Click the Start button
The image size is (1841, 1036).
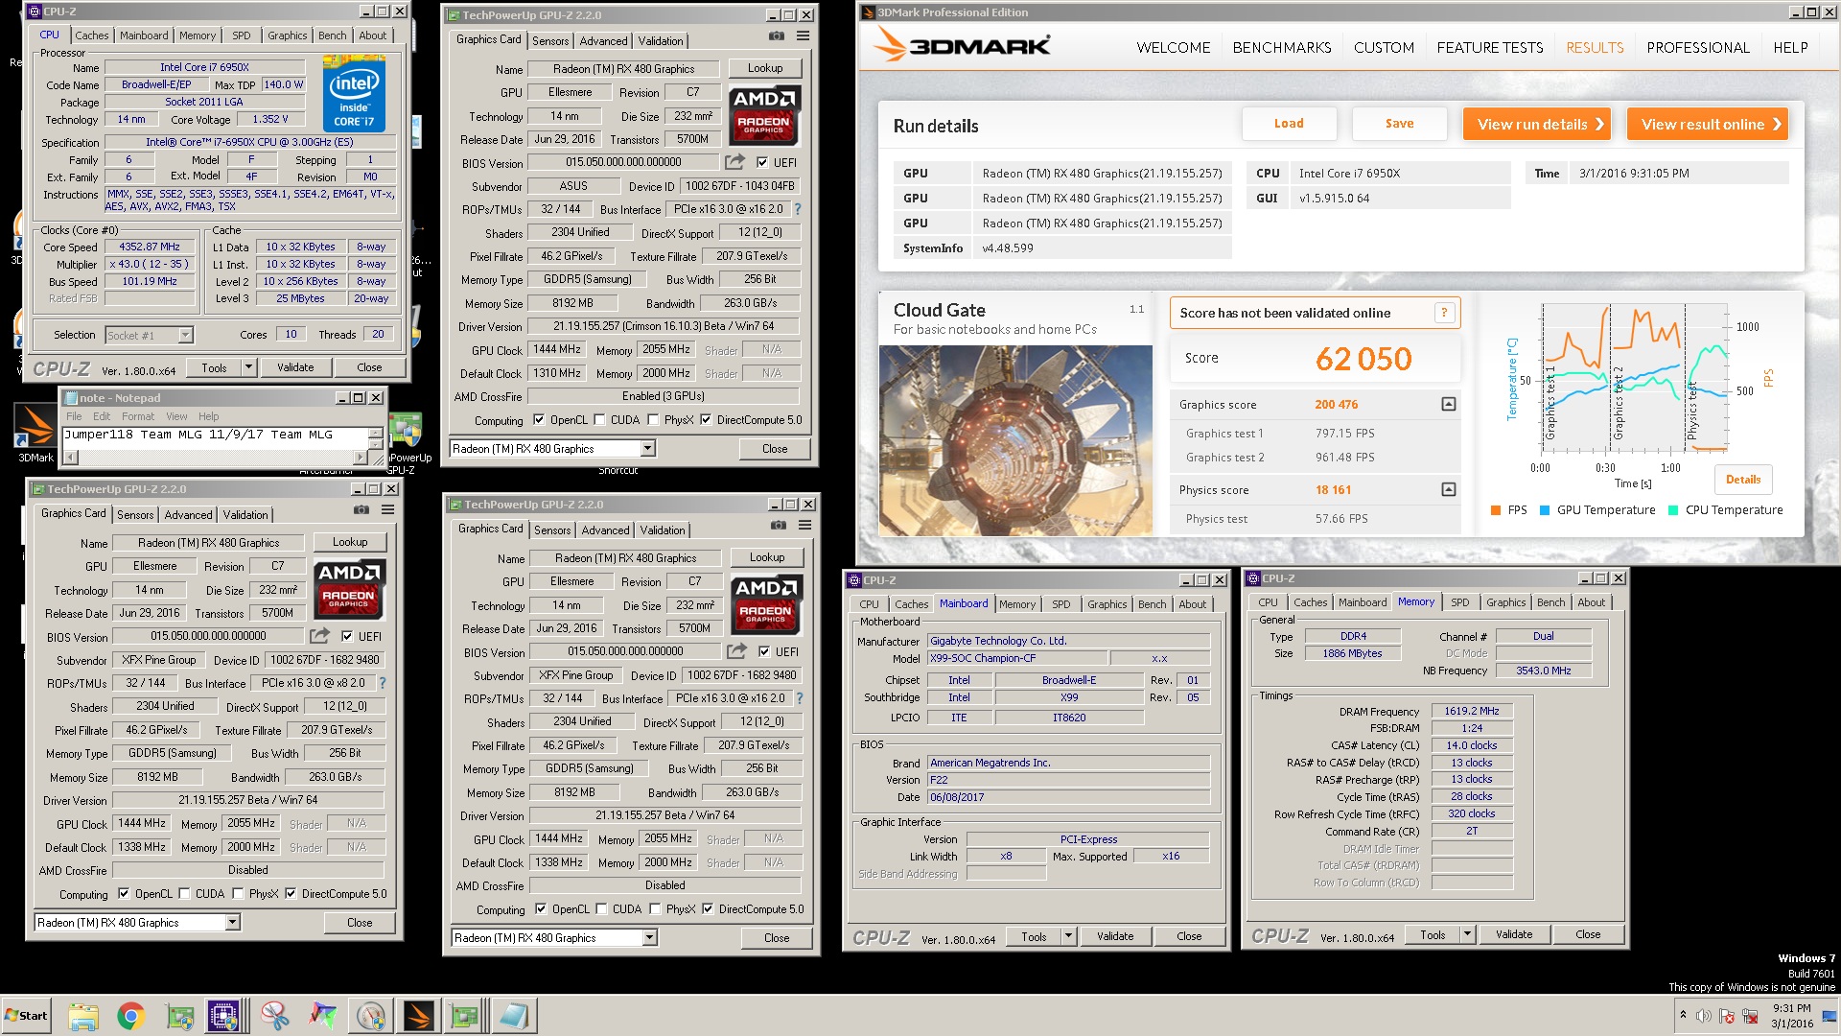[x=26, y=1016]
